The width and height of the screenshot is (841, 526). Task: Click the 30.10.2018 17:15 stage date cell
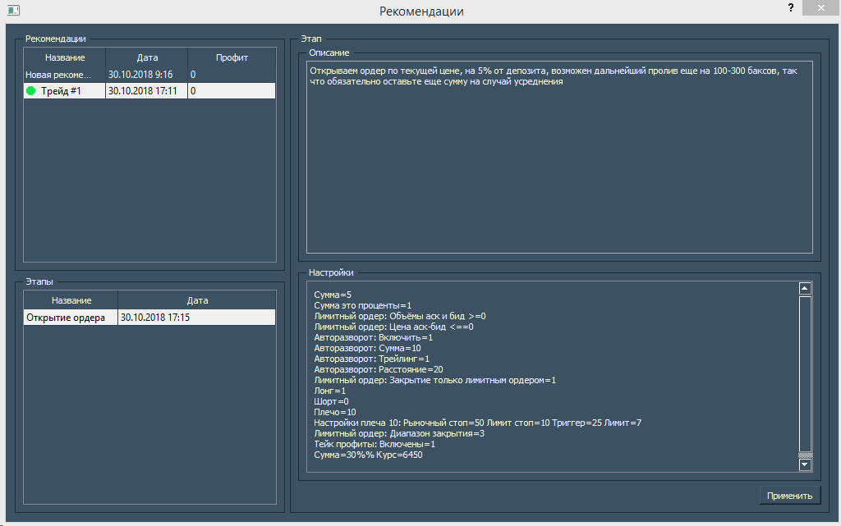tap(155, 317)
